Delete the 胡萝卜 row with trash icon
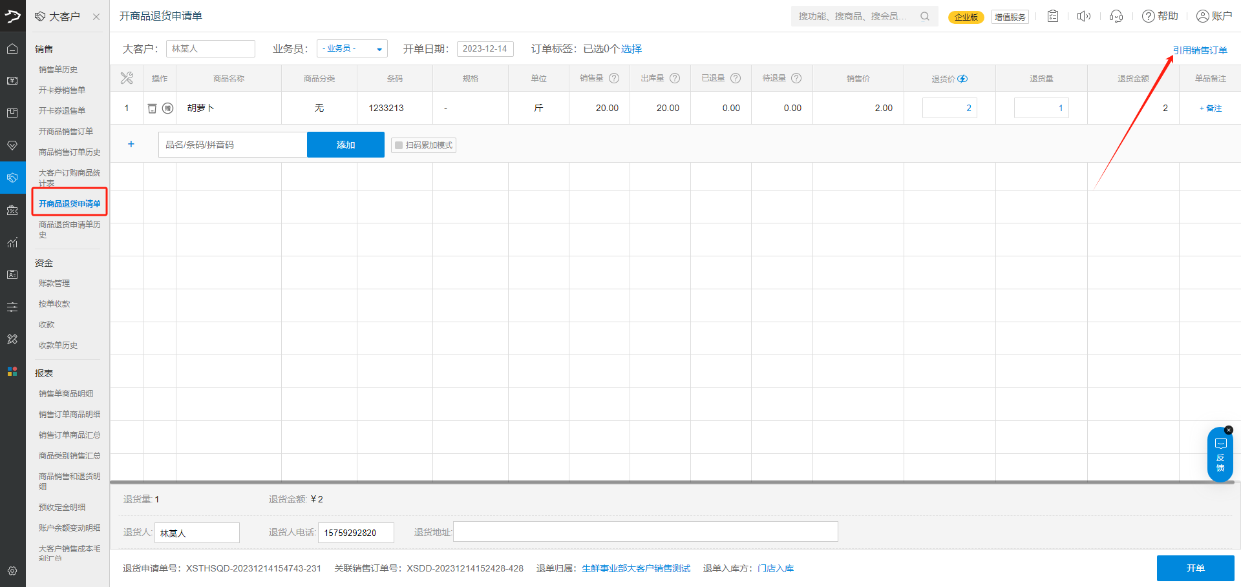The width and height of the screenshot is (1241, 587). pyautogui.click(x=153, y=108)
